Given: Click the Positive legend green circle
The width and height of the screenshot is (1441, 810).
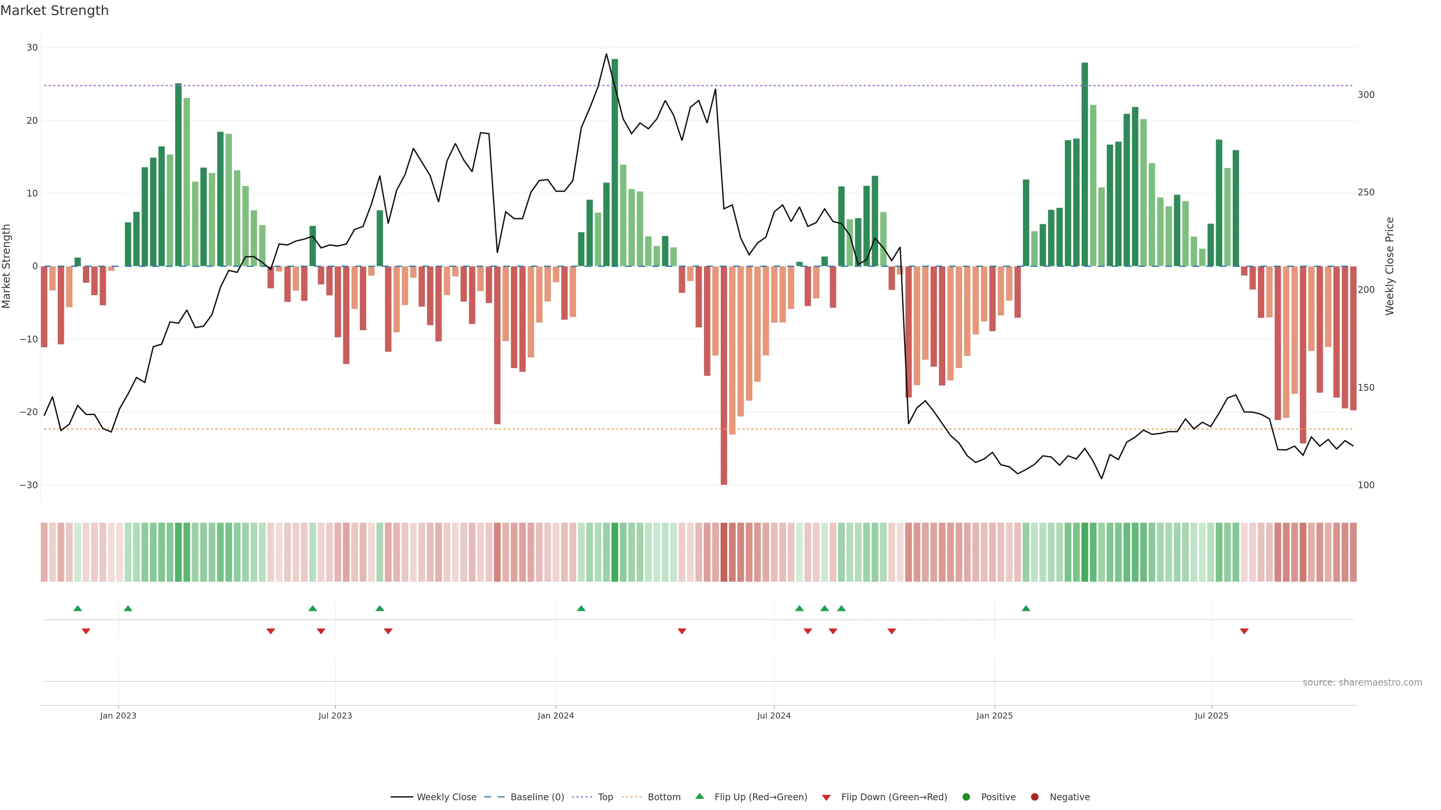Looking at the screenshot, I should point(966,797).
